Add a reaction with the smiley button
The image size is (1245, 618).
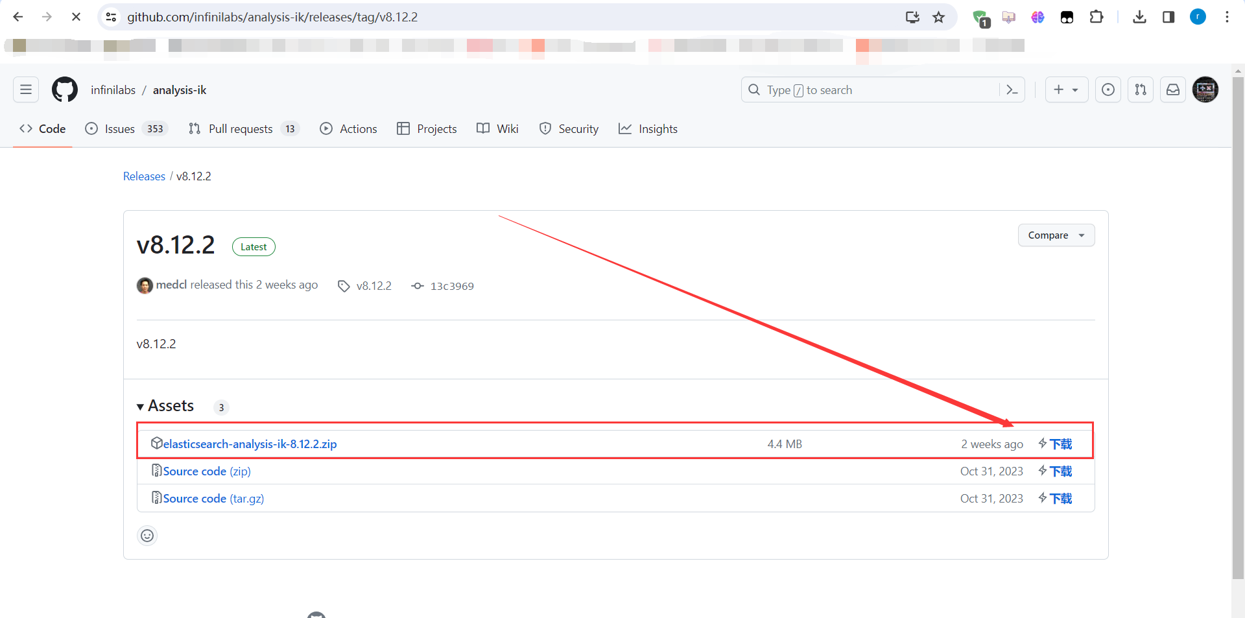(147, 536)
